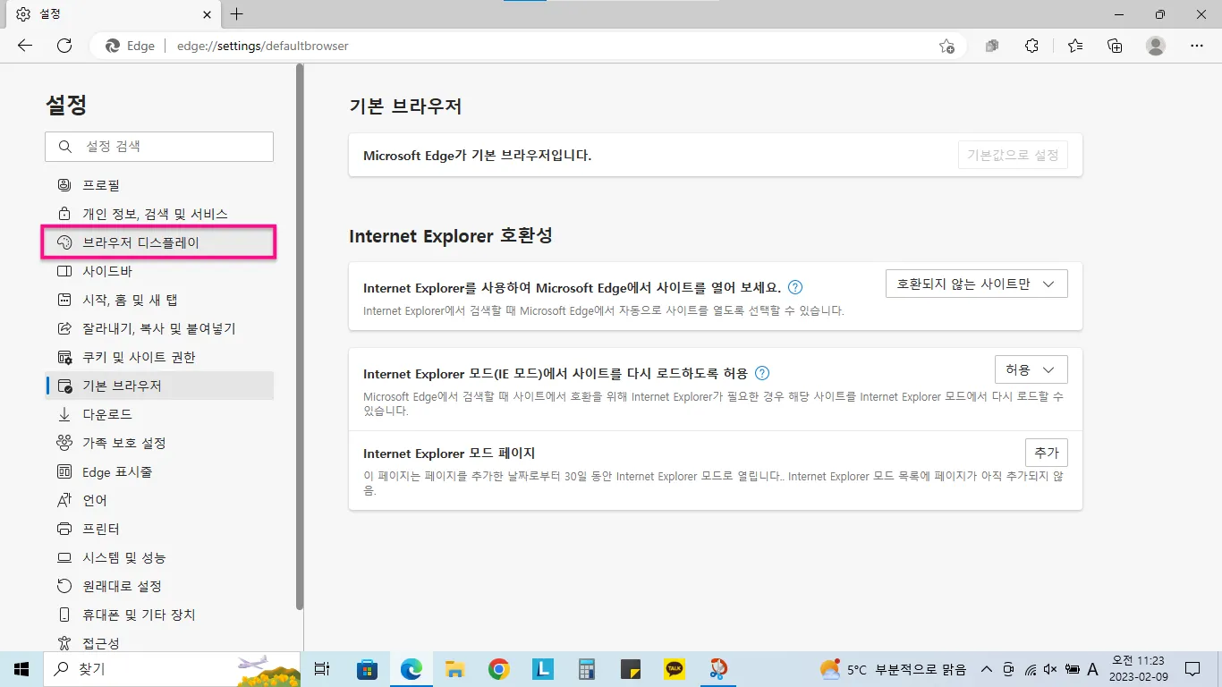Open the Favorites list icon in the toolbar

point(1074,46)
